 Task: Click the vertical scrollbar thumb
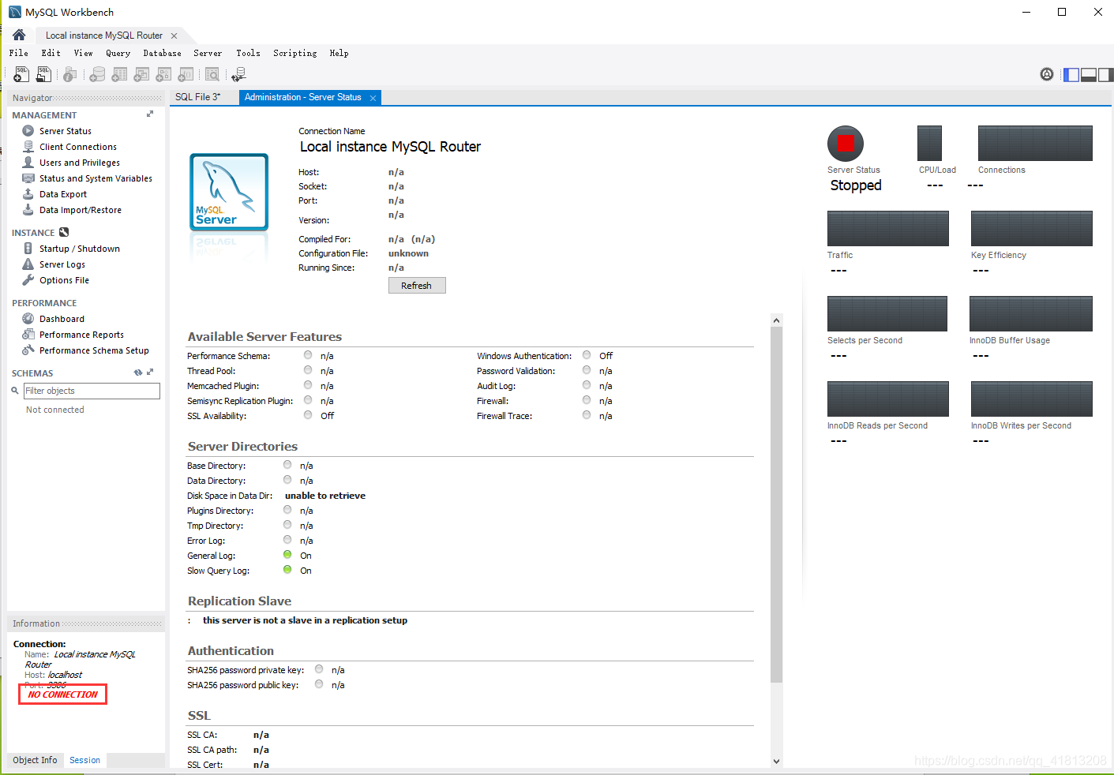776,505
